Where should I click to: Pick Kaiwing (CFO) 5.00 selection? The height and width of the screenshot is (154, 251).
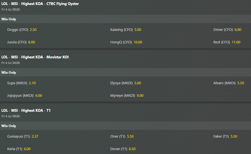pos(126,30)
